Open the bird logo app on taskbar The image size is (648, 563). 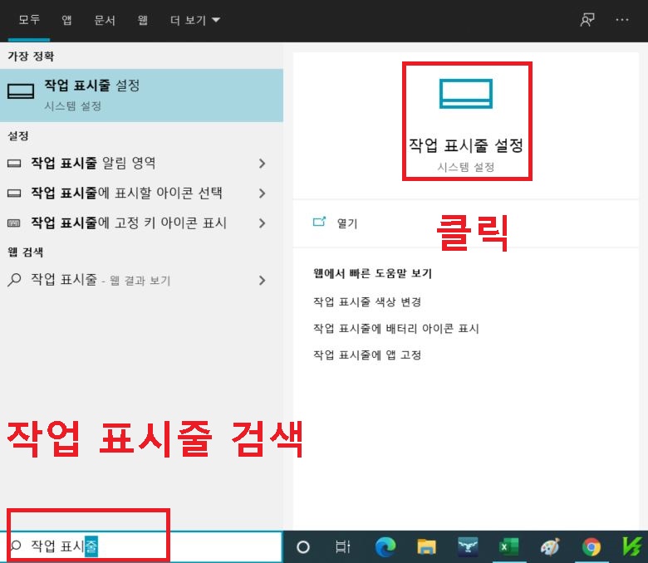[468, 546]
